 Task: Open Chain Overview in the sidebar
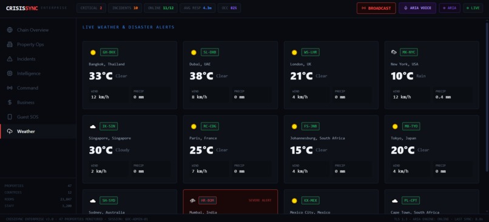pos(38,30)
